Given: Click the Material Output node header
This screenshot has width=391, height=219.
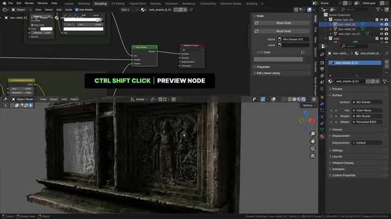Looking at the screenshot, I should [x=192, y=46].
